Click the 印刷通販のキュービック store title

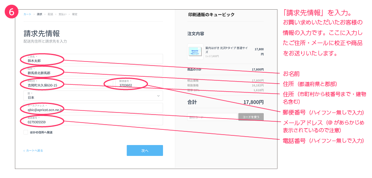click(211, 14)
